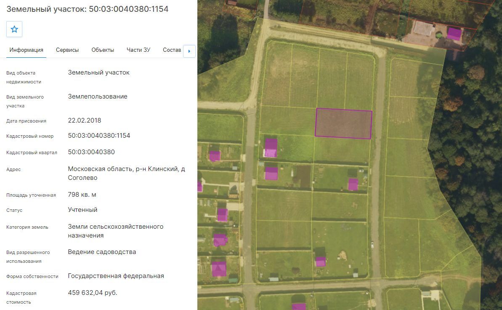
Task: Go to the Объекты tab
Action: [103, 50]
